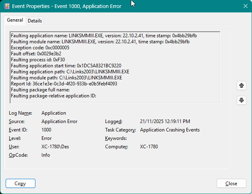Click the User value XC-1780\Des
The image size is (252, 194).
point(55,147)
